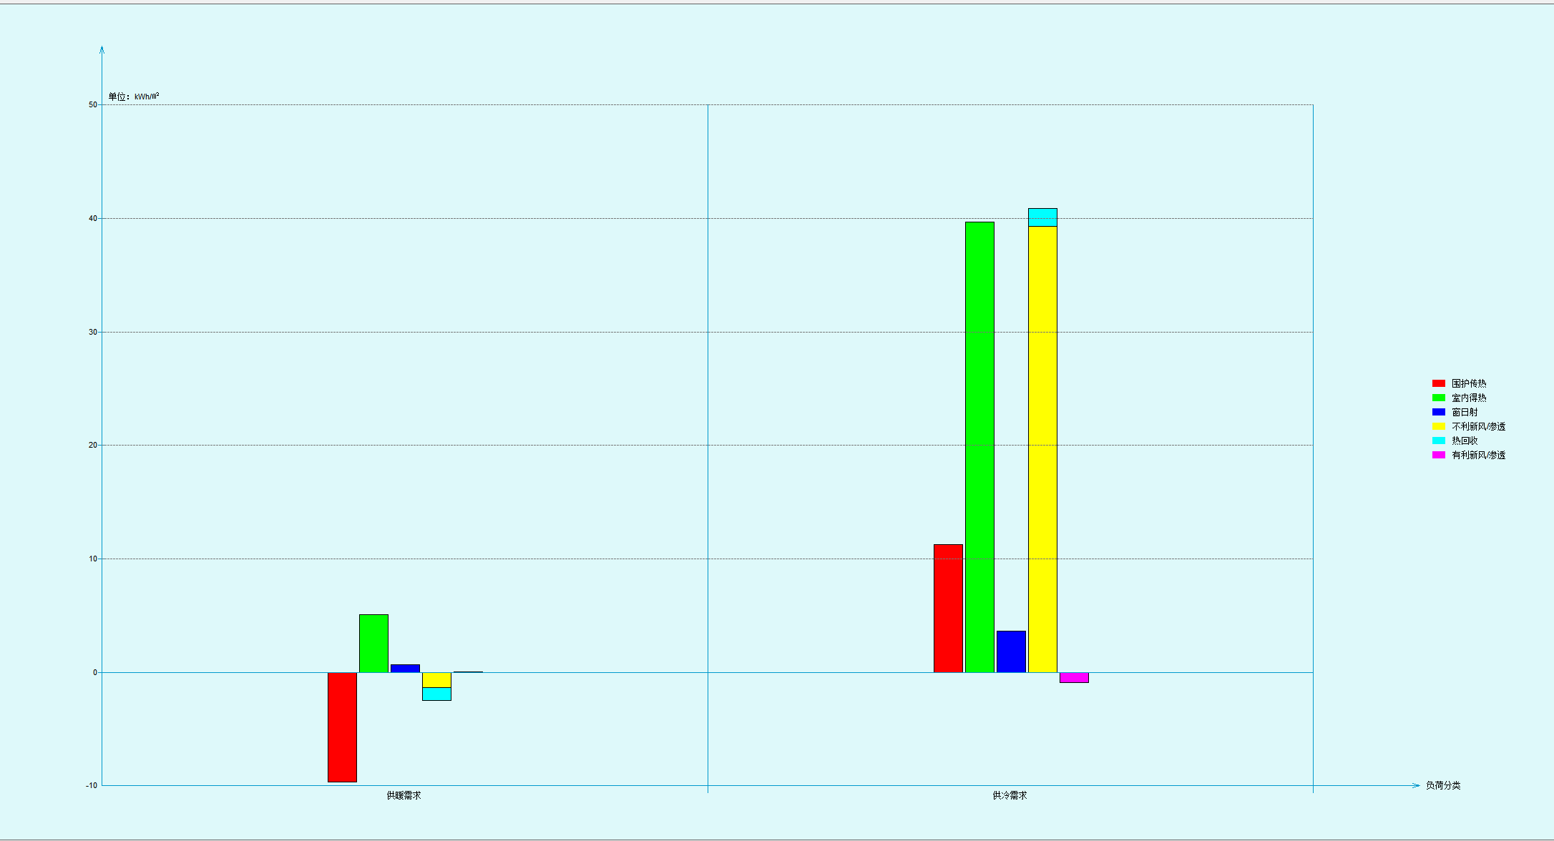Image resolution: width=1554 pixels, height=841 pixels.
Task: Click the blue bar in 供冷需求 group
Action: [1011, 651]
